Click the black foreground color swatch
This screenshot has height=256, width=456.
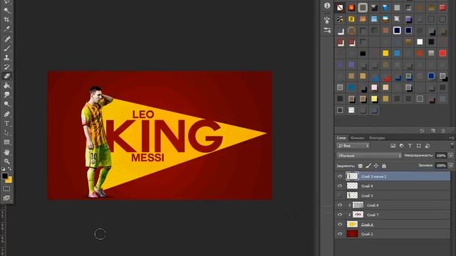coord(5,176)
